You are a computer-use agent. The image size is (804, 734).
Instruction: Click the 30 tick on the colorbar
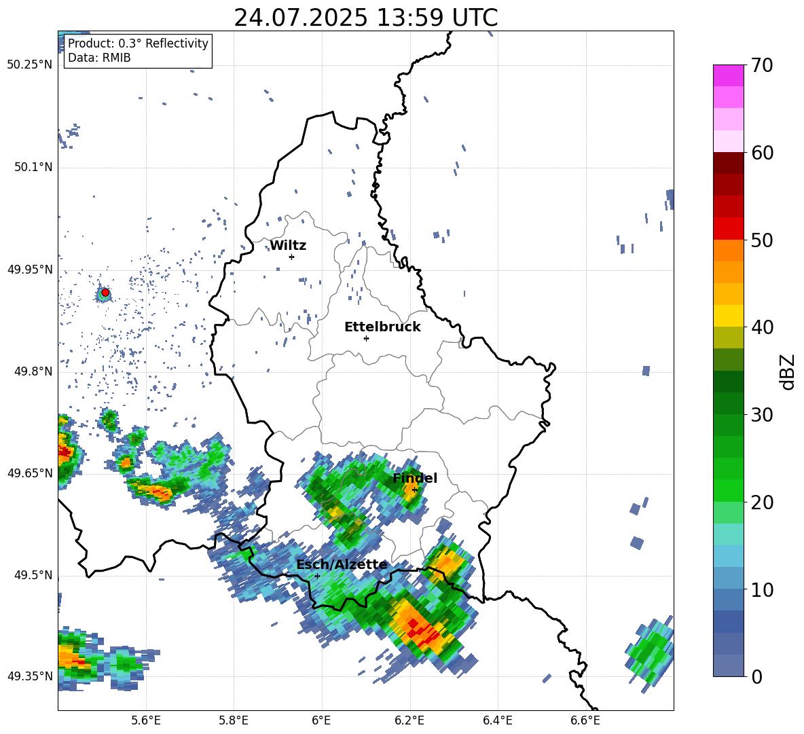pos(761,415)
